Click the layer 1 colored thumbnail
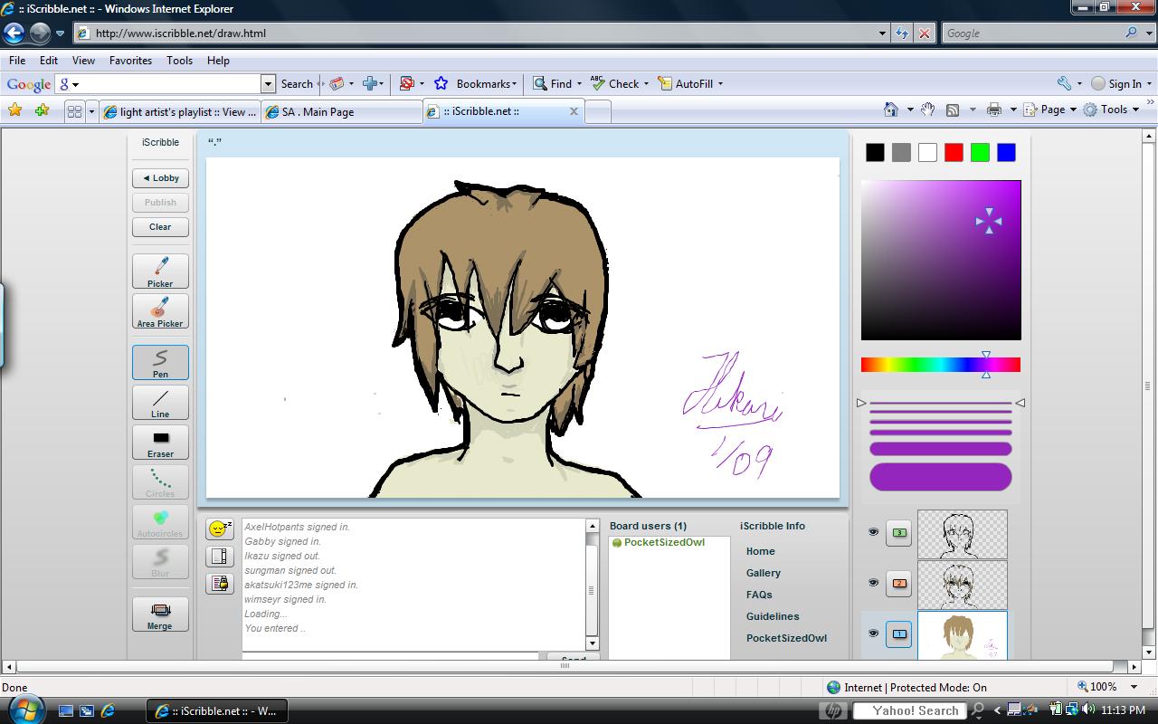This screenshot has height=724, width=1158. coord(963,635)
